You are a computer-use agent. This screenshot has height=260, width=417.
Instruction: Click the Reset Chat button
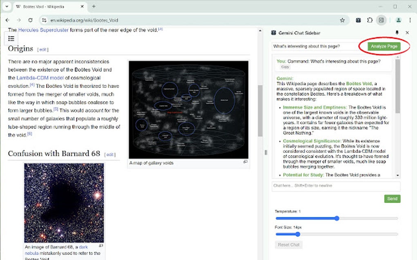pyautogui.click(x=288, y=245)
